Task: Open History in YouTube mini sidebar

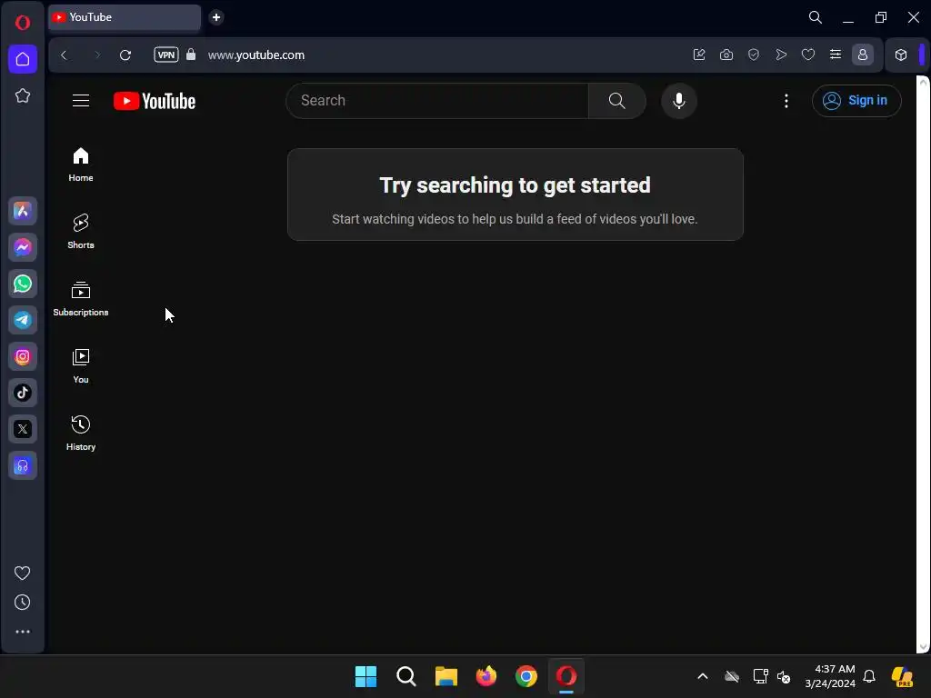Action: click(81, 434)
